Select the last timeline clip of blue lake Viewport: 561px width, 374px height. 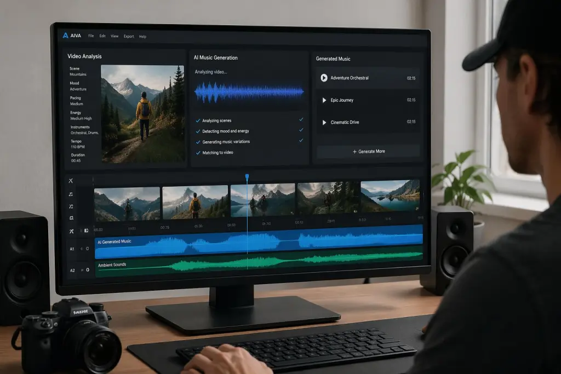(390, 195)
